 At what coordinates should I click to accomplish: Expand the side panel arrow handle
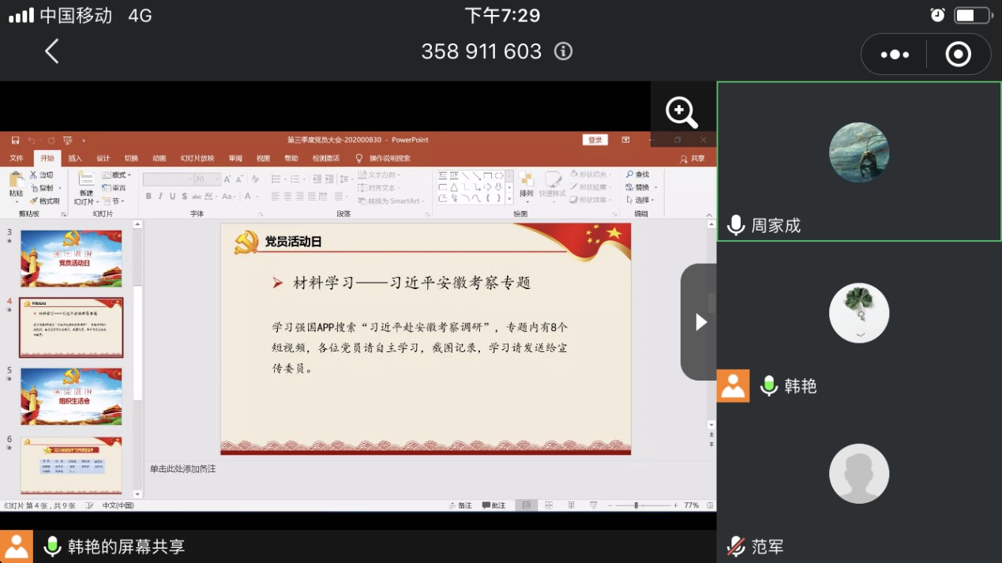[x=700, y=322]
